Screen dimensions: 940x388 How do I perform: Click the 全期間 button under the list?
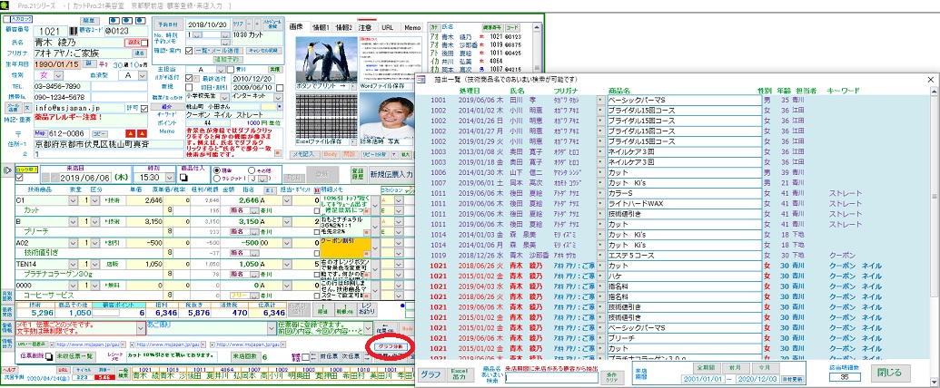705,366
